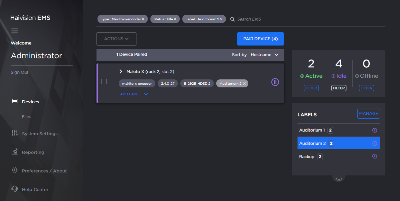Screen dimensions: 400x201
Task: Click the Reporting bar-chart icon
Action: pyautogui.click(x=15, y=152)
